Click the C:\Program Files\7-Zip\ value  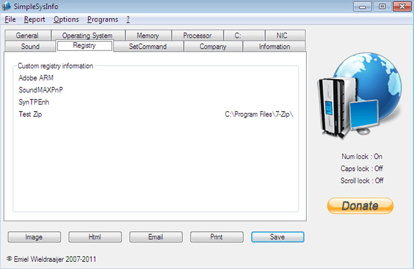click(259, 114)
